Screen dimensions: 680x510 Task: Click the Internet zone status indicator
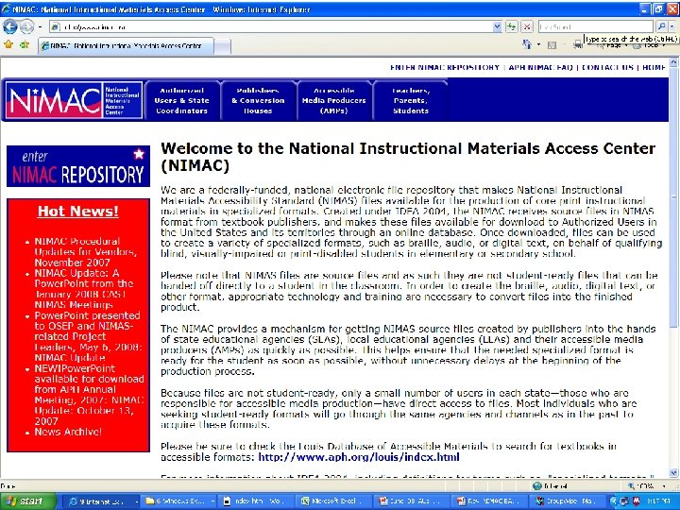pyautogui.click(x=551, y=486)
